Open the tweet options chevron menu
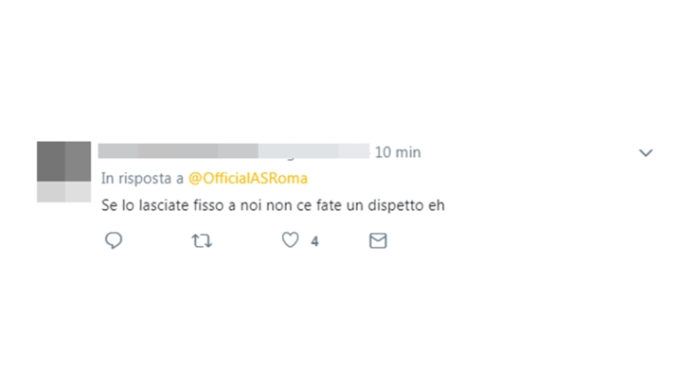This screenshot has width=697, height=387. tap(646, 153)
